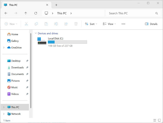Viewport: 163px width, 123px height.
Task: Unpin Music using its pin icon
Action: tap(27, 87)
